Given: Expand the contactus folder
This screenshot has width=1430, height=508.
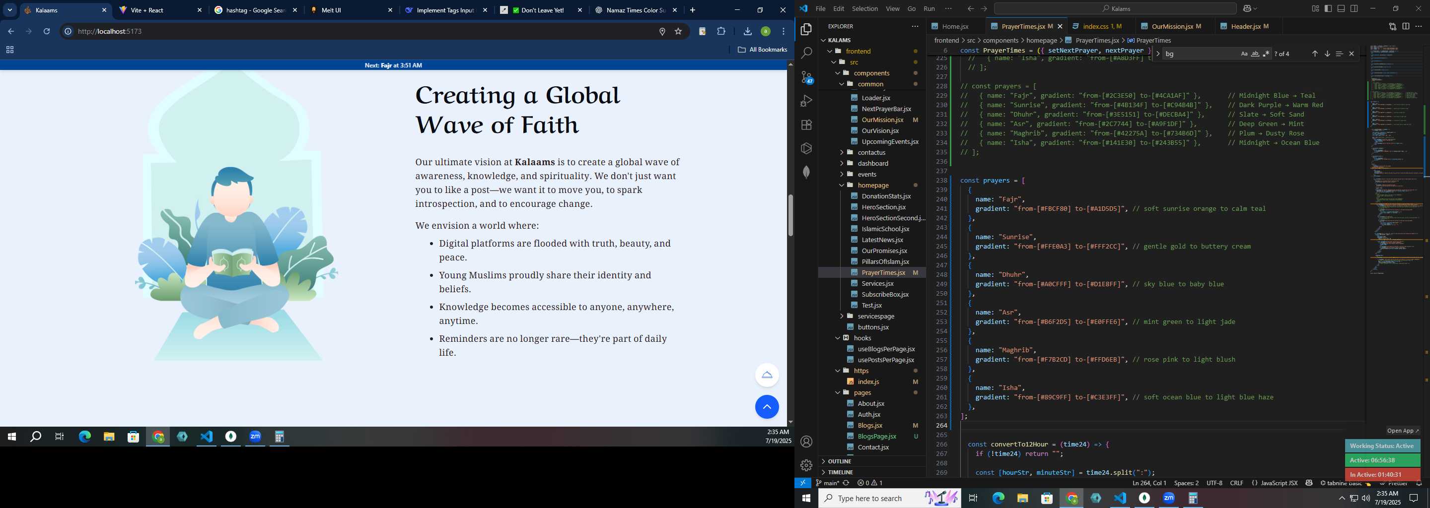Looking at the screenshot, I should 870,152.
